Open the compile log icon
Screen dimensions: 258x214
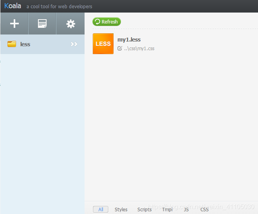coord(42,24)
